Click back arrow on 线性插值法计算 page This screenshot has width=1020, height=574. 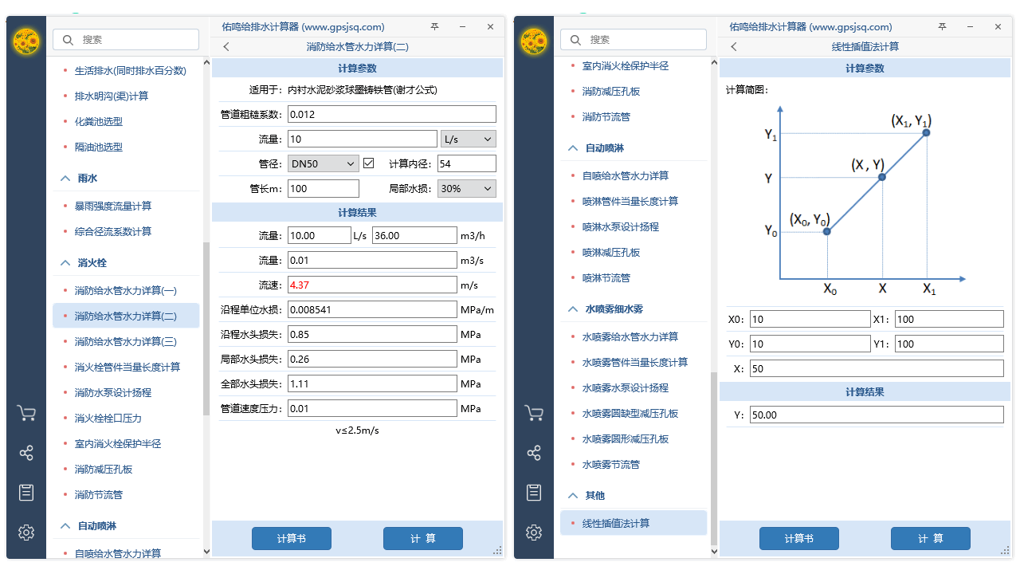(x=733, y=46)
